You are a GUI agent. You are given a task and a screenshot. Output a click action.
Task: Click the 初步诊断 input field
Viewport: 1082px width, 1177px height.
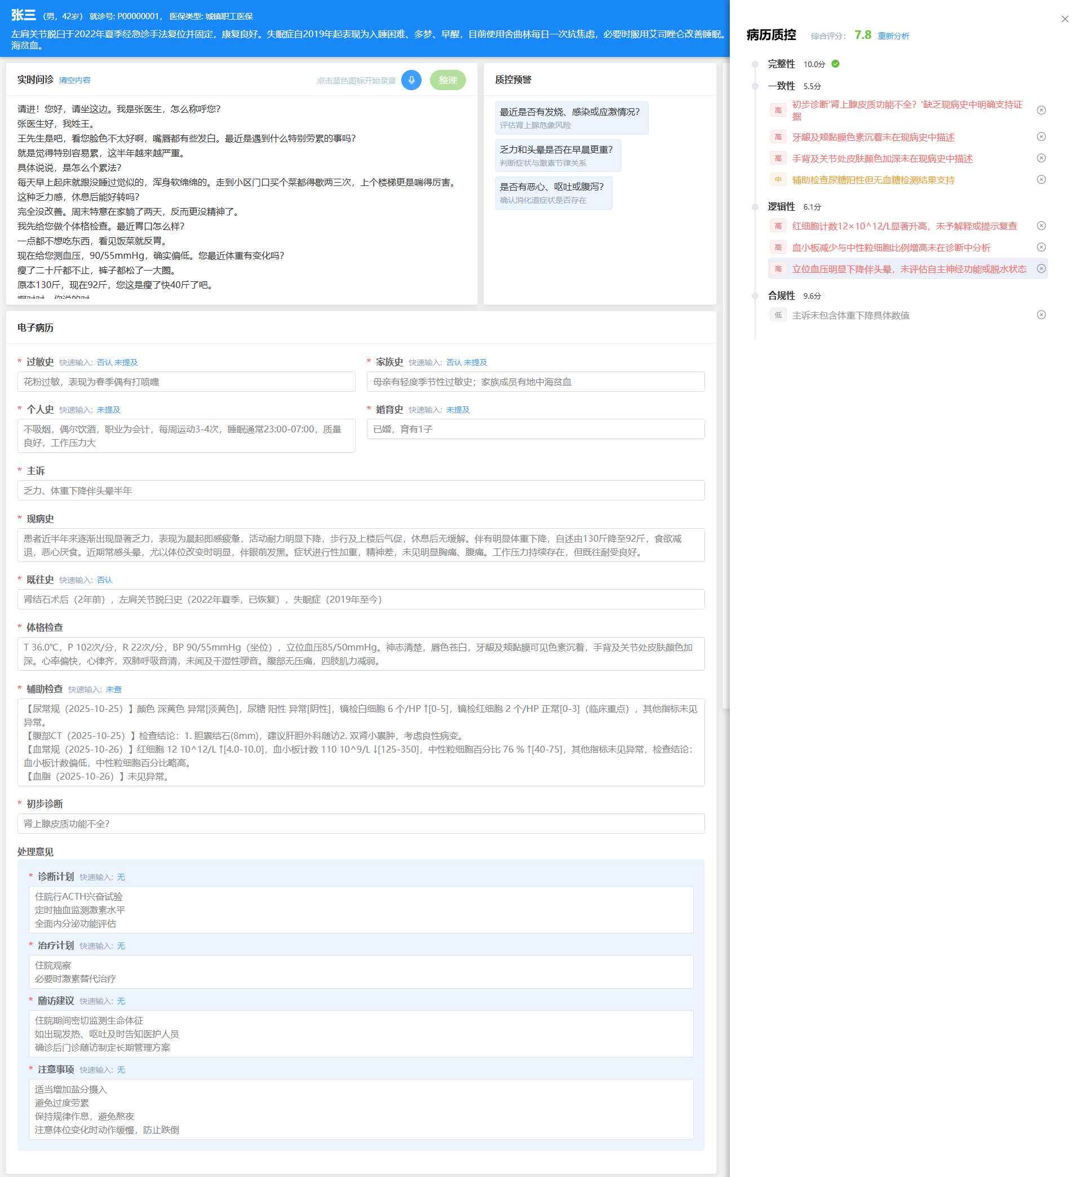coord(361,824)
